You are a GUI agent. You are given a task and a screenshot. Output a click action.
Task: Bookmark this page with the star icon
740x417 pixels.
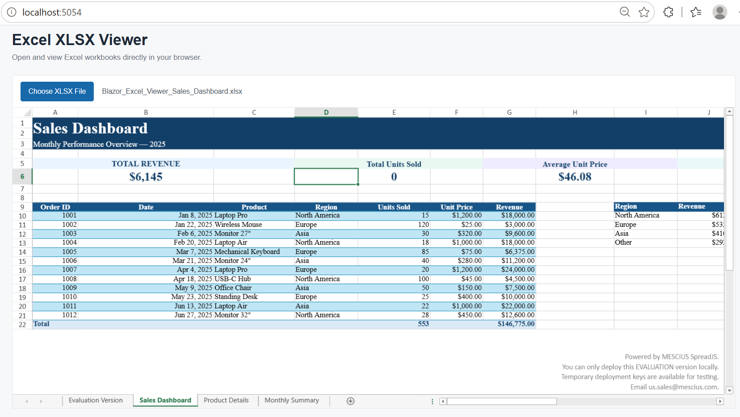(x=644, y=12)
